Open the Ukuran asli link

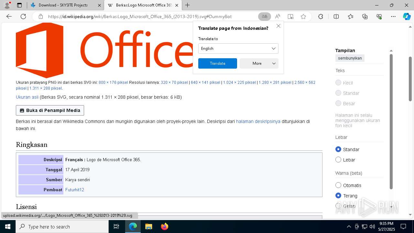coord(27,97)
